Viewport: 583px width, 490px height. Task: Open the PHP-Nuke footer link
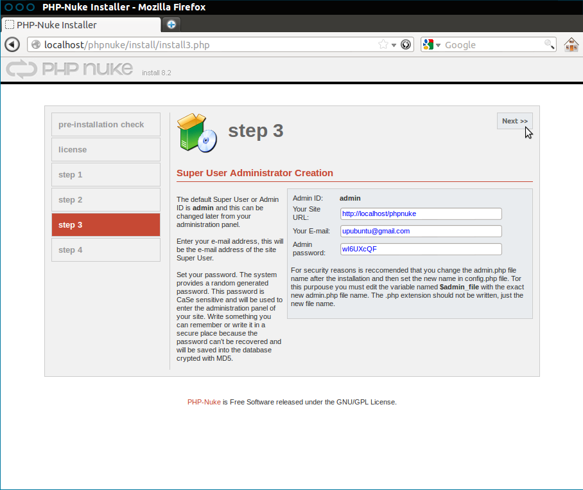point(204,402)
